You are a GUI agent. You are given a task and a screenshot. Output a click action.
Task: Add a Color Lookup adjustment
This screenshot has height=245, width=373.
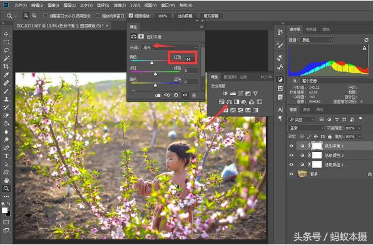(259, 102)
